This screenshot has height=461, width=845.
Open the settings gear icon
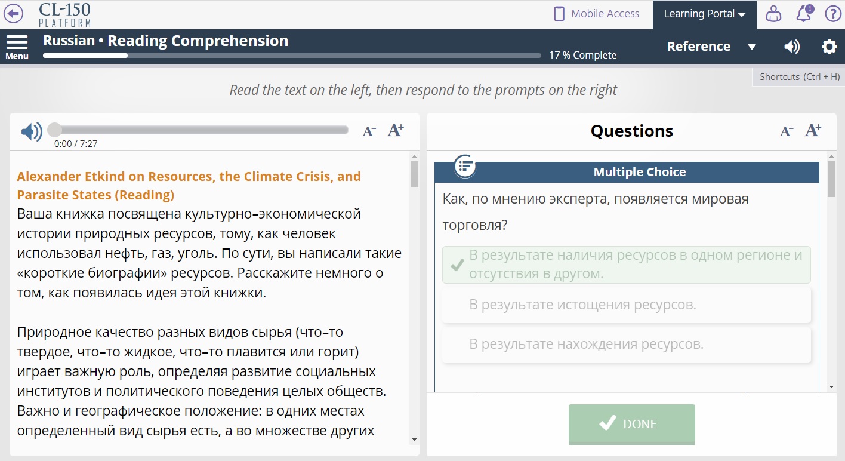click(829, 47)
